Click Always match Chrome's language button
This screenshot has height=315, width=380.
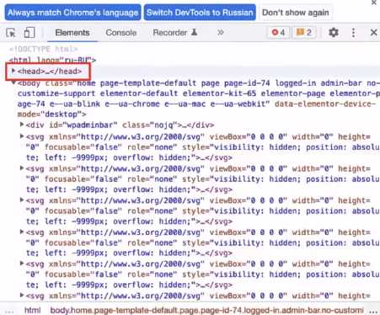click(72, 13)
